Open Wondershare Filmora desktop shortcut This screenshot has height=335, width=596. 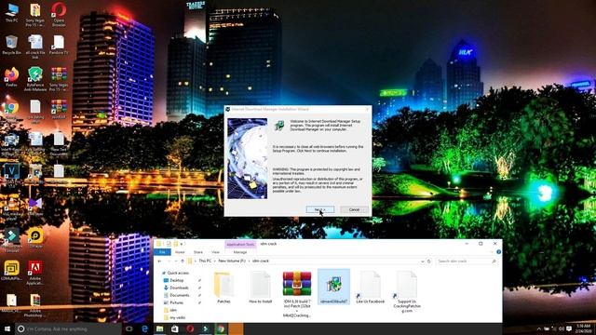11,240
